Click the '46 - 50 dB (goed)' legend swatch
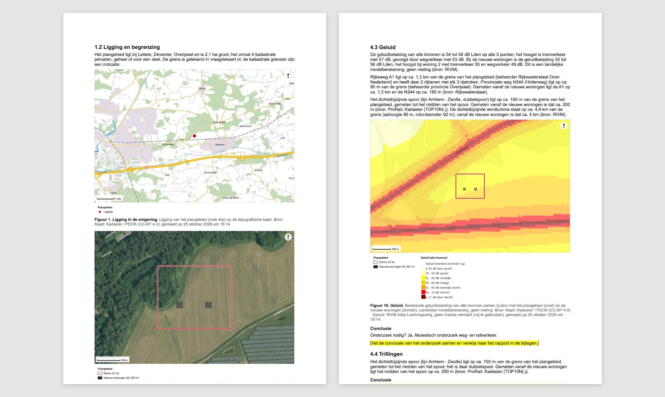This screenshot has height=397, width=665. [423, 273]
